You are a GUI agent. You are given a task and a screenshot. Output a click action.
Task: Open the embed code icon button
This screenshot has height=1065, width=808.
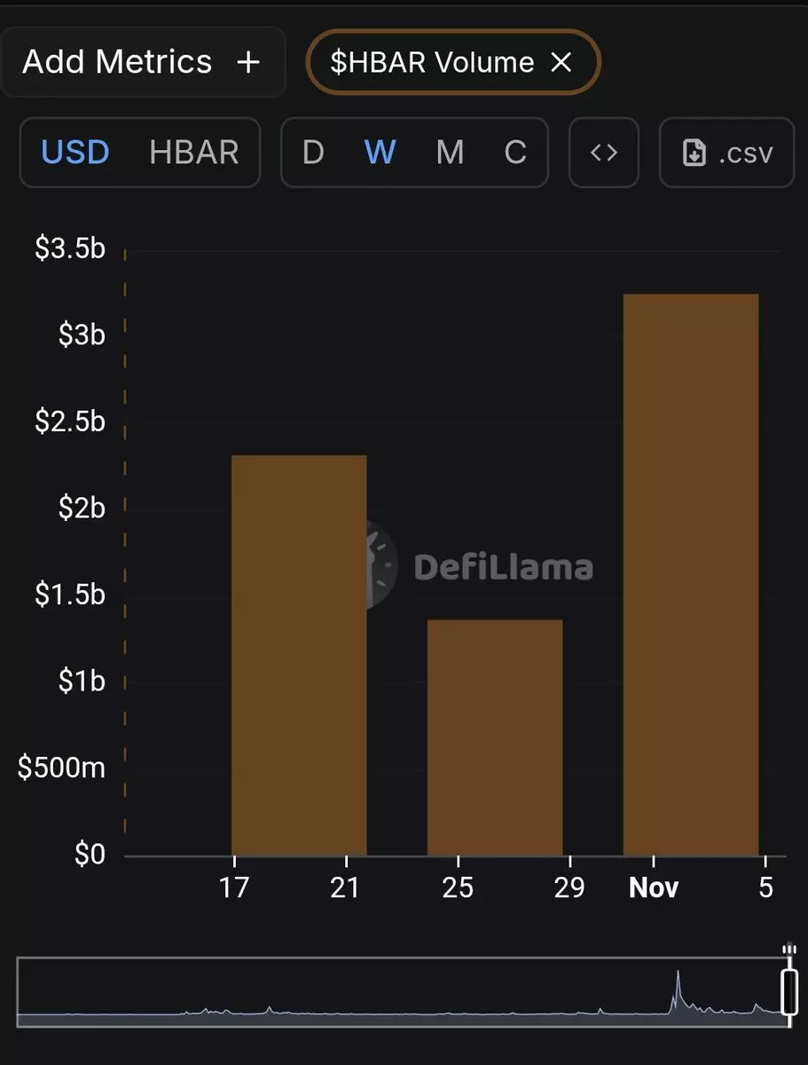coord(603,153)
